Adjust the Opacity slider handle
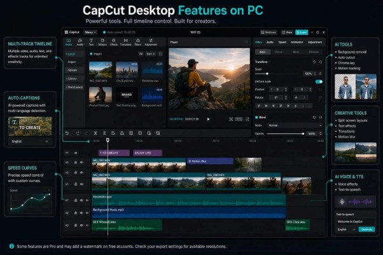Image resolution: width=383 pixels, height=255 pixels. point(303,134)
